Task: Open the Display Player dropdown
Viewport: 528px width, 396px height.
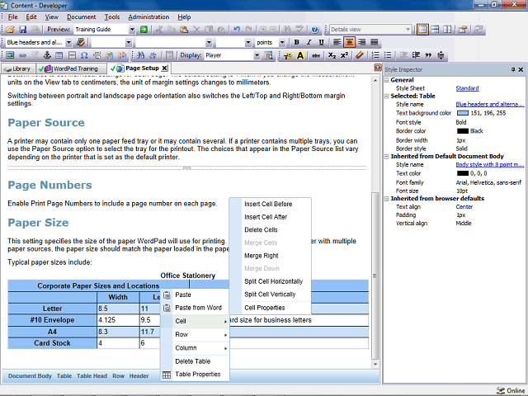Action: 257,55
